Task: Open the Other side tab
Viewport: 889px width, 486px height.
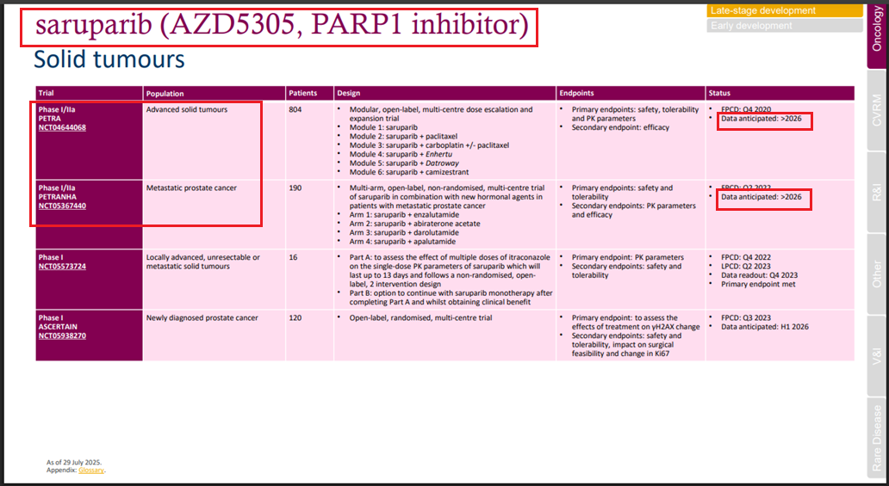Action: coord(877,274)
